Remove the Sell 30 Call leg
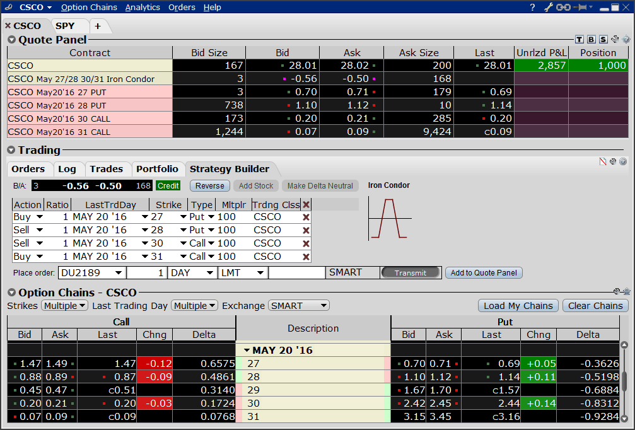The width and height of the screenshot is (635, 430). click(306, 244)
